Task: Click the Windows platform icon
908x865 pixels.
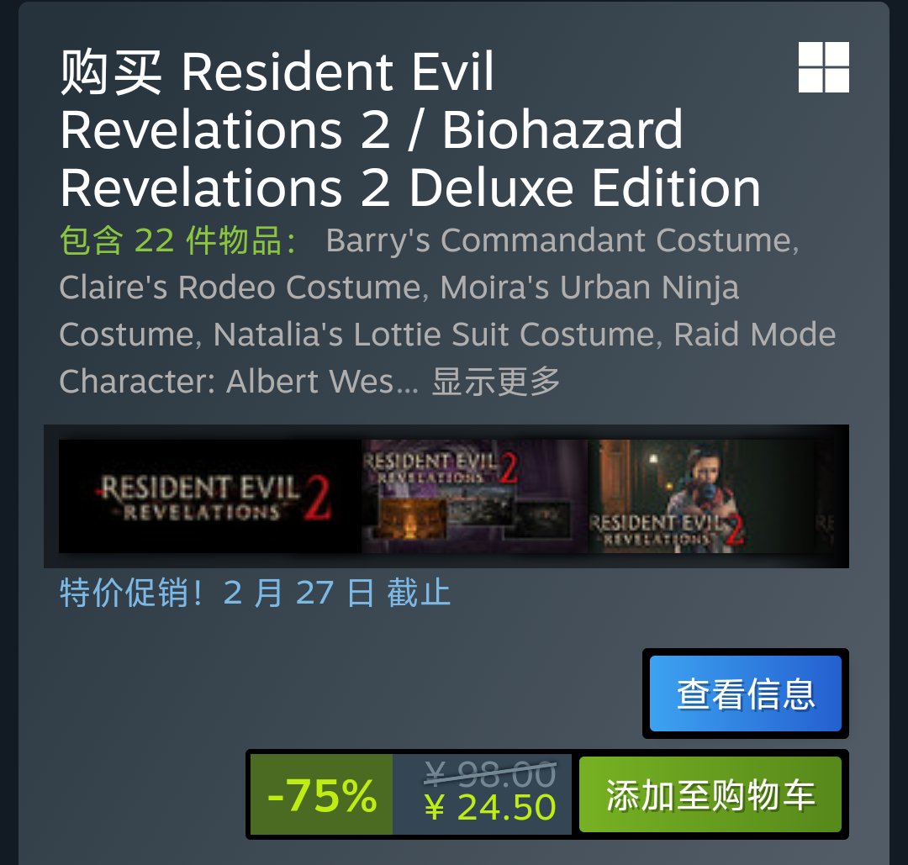Action: (823, 67)
